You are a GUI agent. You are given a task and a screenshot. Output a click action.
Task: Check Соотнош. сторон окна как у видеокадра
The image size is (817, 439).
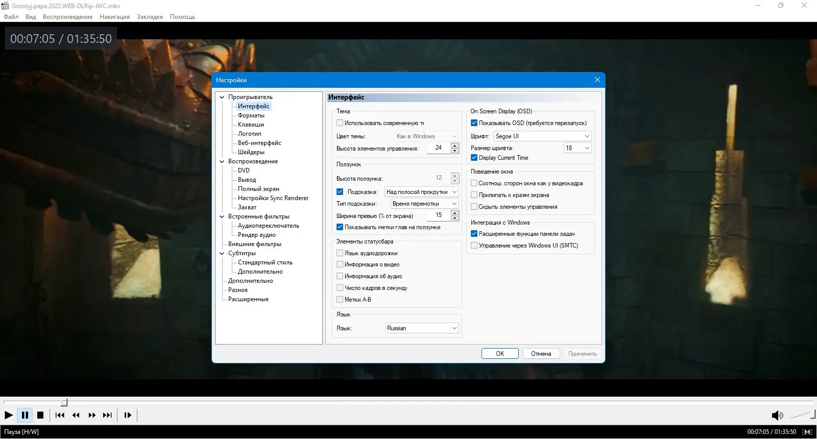click(474, 183)
